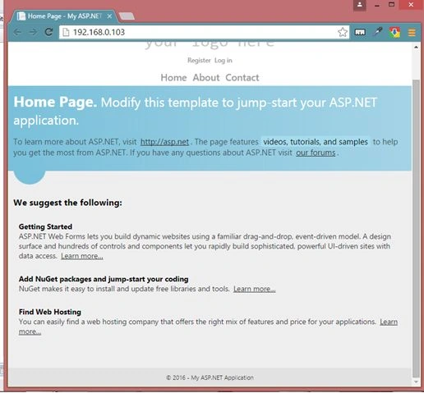Click the scrollbar down arrow
This screenshot has height=393, width=424.
(416, 382)
